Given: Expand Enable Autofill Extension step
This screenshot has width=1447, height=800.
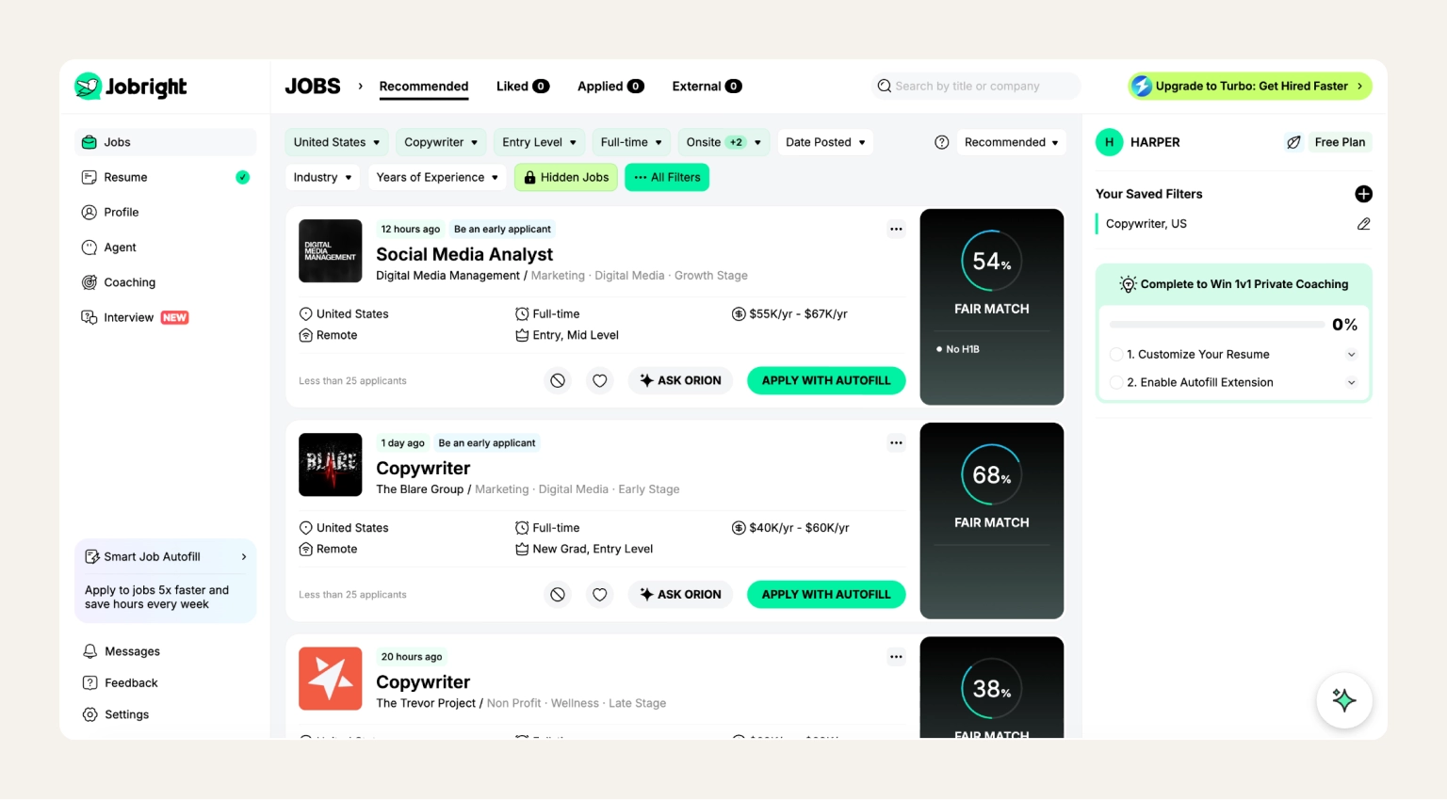Looking at the screenshot, I should (x=1351, y=383).
